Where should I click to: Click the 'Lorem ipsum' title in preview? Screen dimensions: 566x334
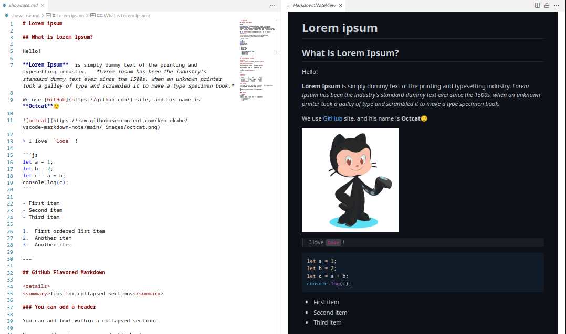(x=340, y=28)
